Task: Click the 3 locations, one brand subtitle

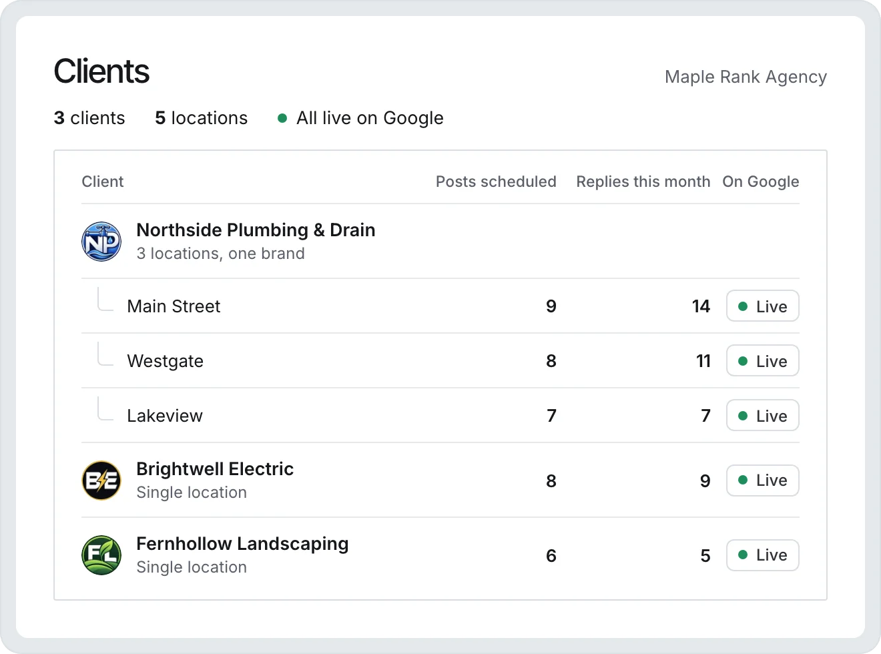Action: coord(220,254)
